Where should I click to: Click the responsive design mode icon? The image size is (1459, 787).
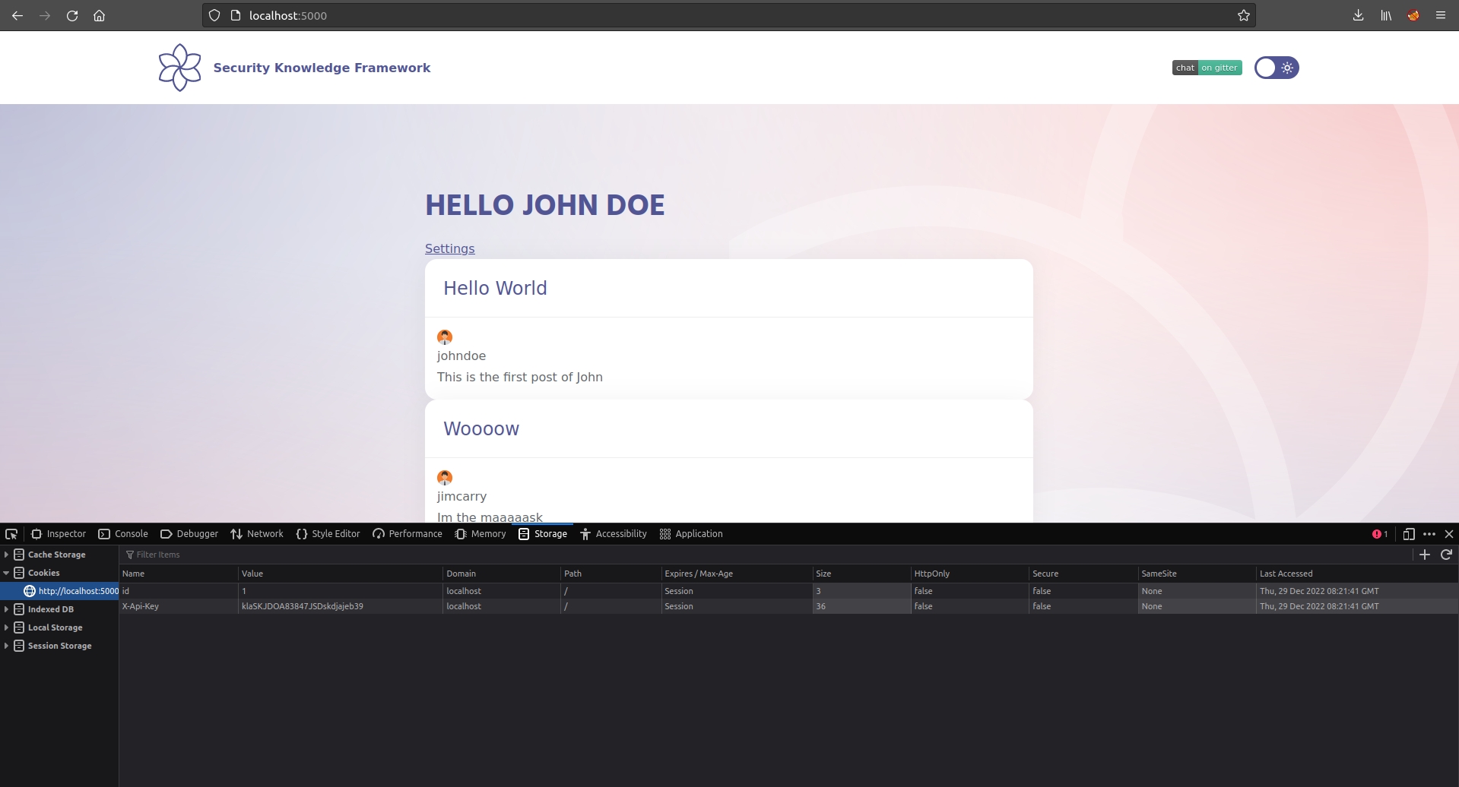coord(1408,534)
